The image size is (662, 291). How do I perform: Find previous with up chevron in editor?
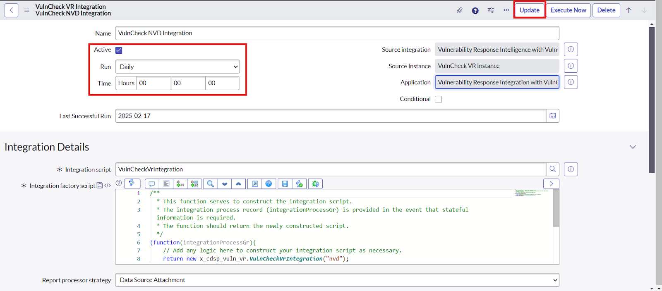(x=238, y=184)
